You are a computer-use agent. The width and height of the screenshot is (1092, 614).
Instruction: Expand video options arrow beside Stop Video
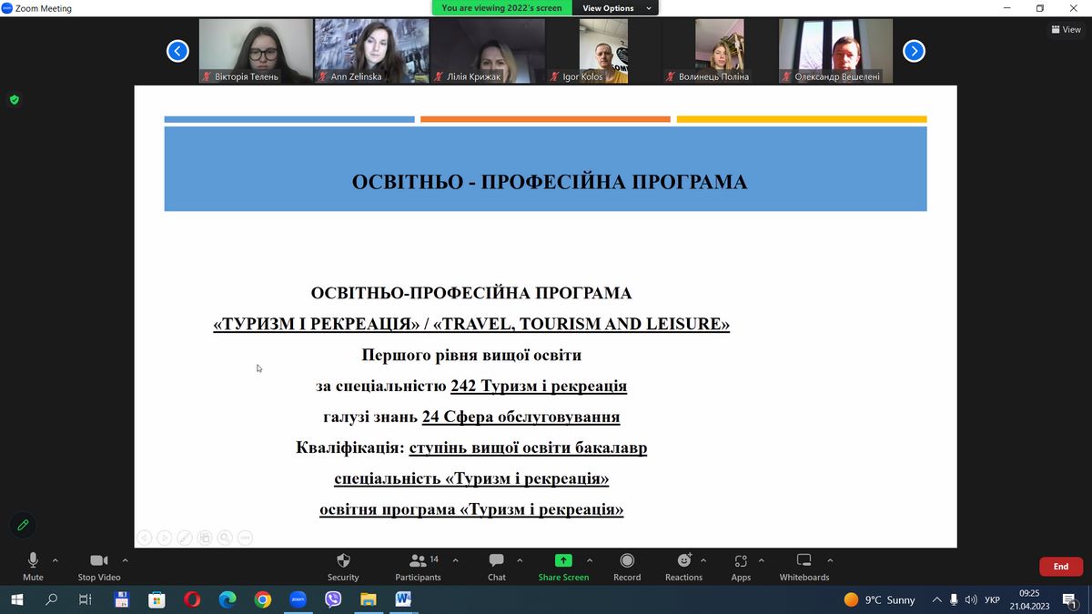[x=125, y=560]
